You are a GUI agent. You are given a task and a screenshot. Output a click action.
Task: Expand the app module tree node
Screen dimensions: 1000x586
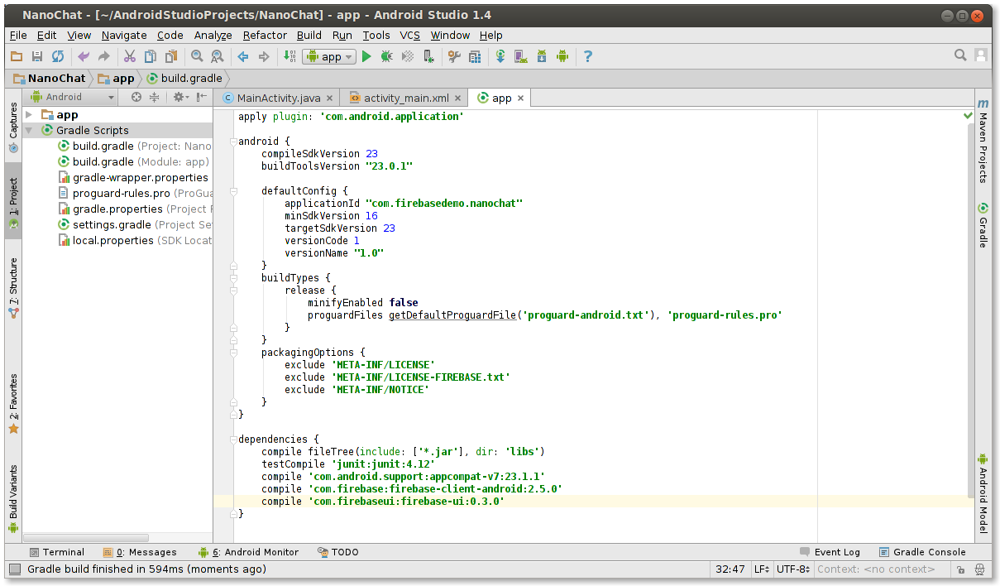coord(30,115)
